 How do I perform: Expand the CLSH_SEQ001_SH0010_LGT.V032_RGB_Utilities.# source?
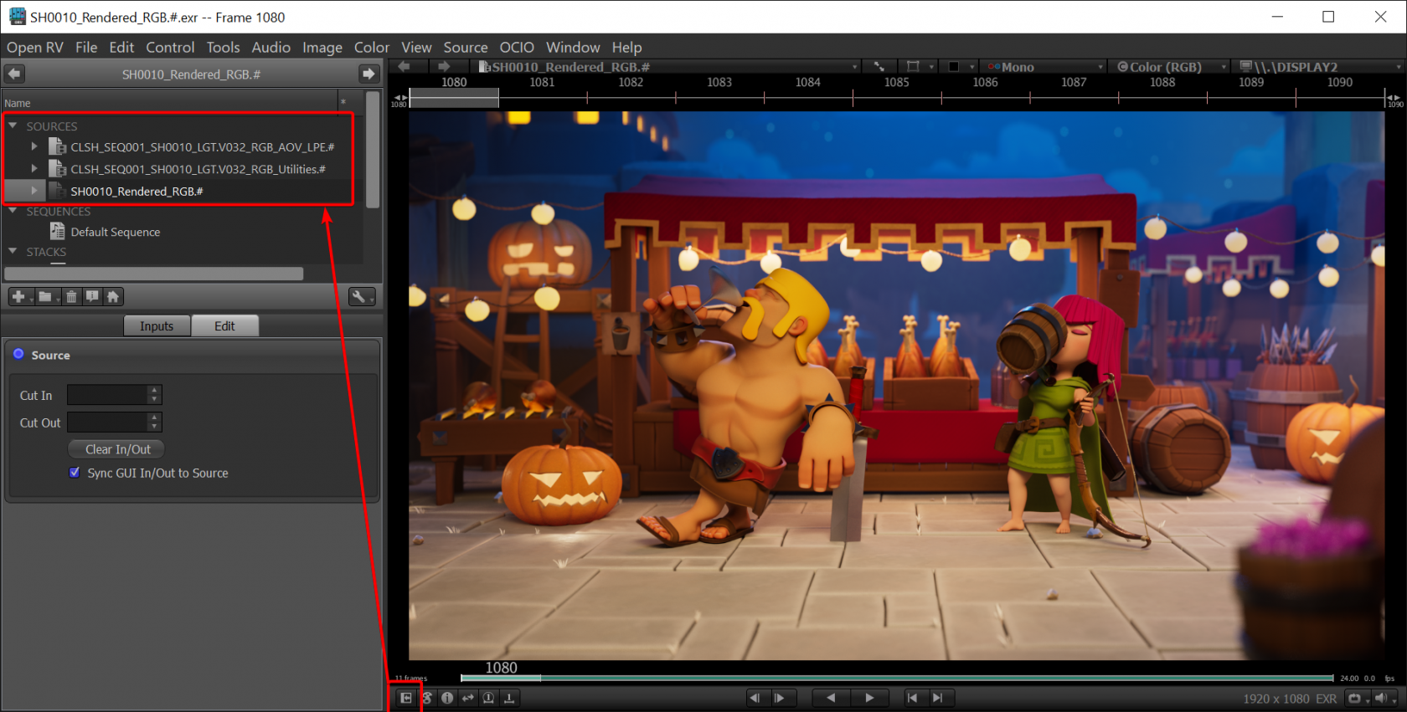click(x=34, y=168)
